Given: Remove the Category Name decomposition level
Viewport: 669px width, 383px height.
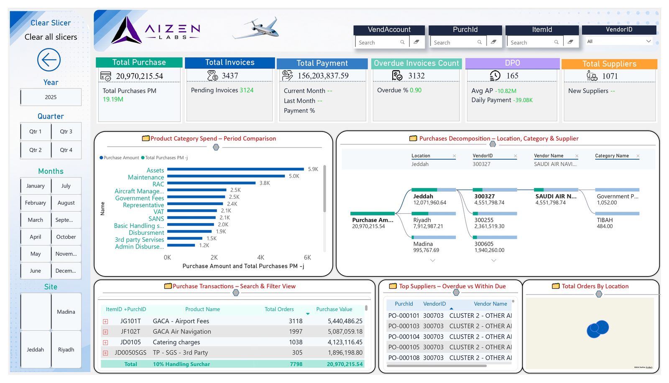Looking at the screenshot, I should [x=638, y=156].
